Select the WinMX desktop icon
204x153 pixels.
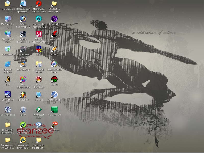(54, 79)
